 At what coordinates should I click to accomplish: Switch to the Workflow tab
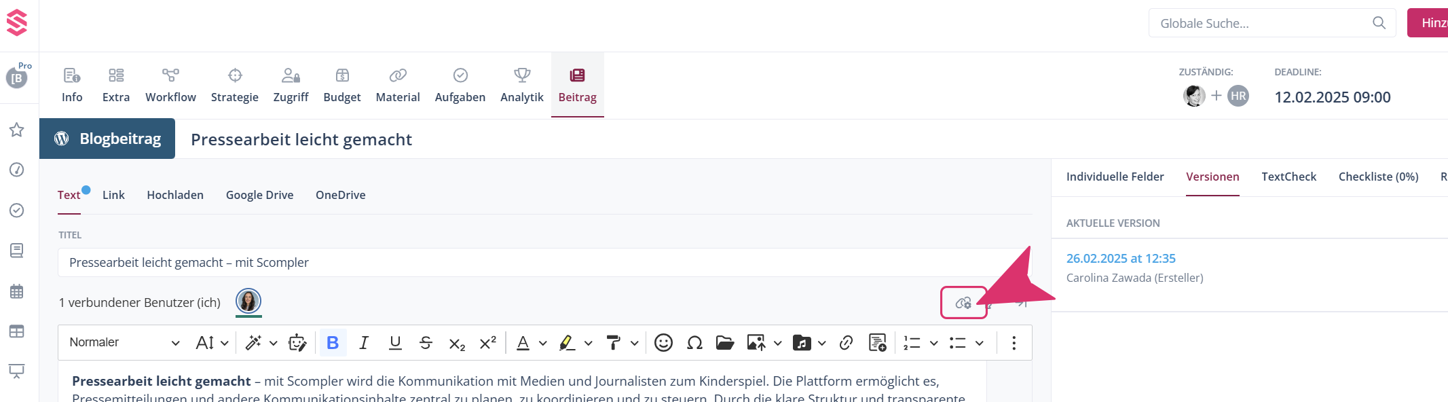(170, 85)
